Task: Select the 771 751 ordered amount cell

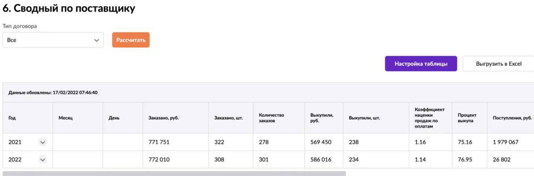Action: pos(159,142)
